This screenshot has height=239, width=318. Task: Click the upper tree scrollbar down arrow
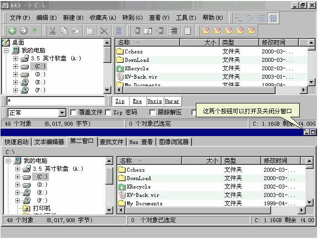(107, 90)
